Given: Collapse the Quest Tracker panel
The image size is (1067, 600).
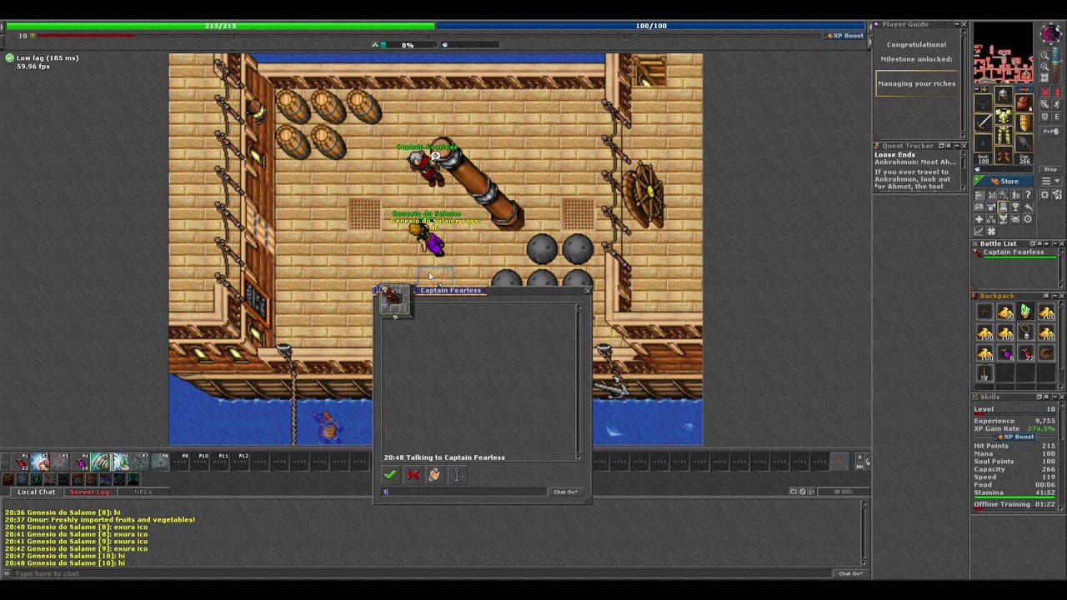Looking at the screenshot, I should point(955,146).
